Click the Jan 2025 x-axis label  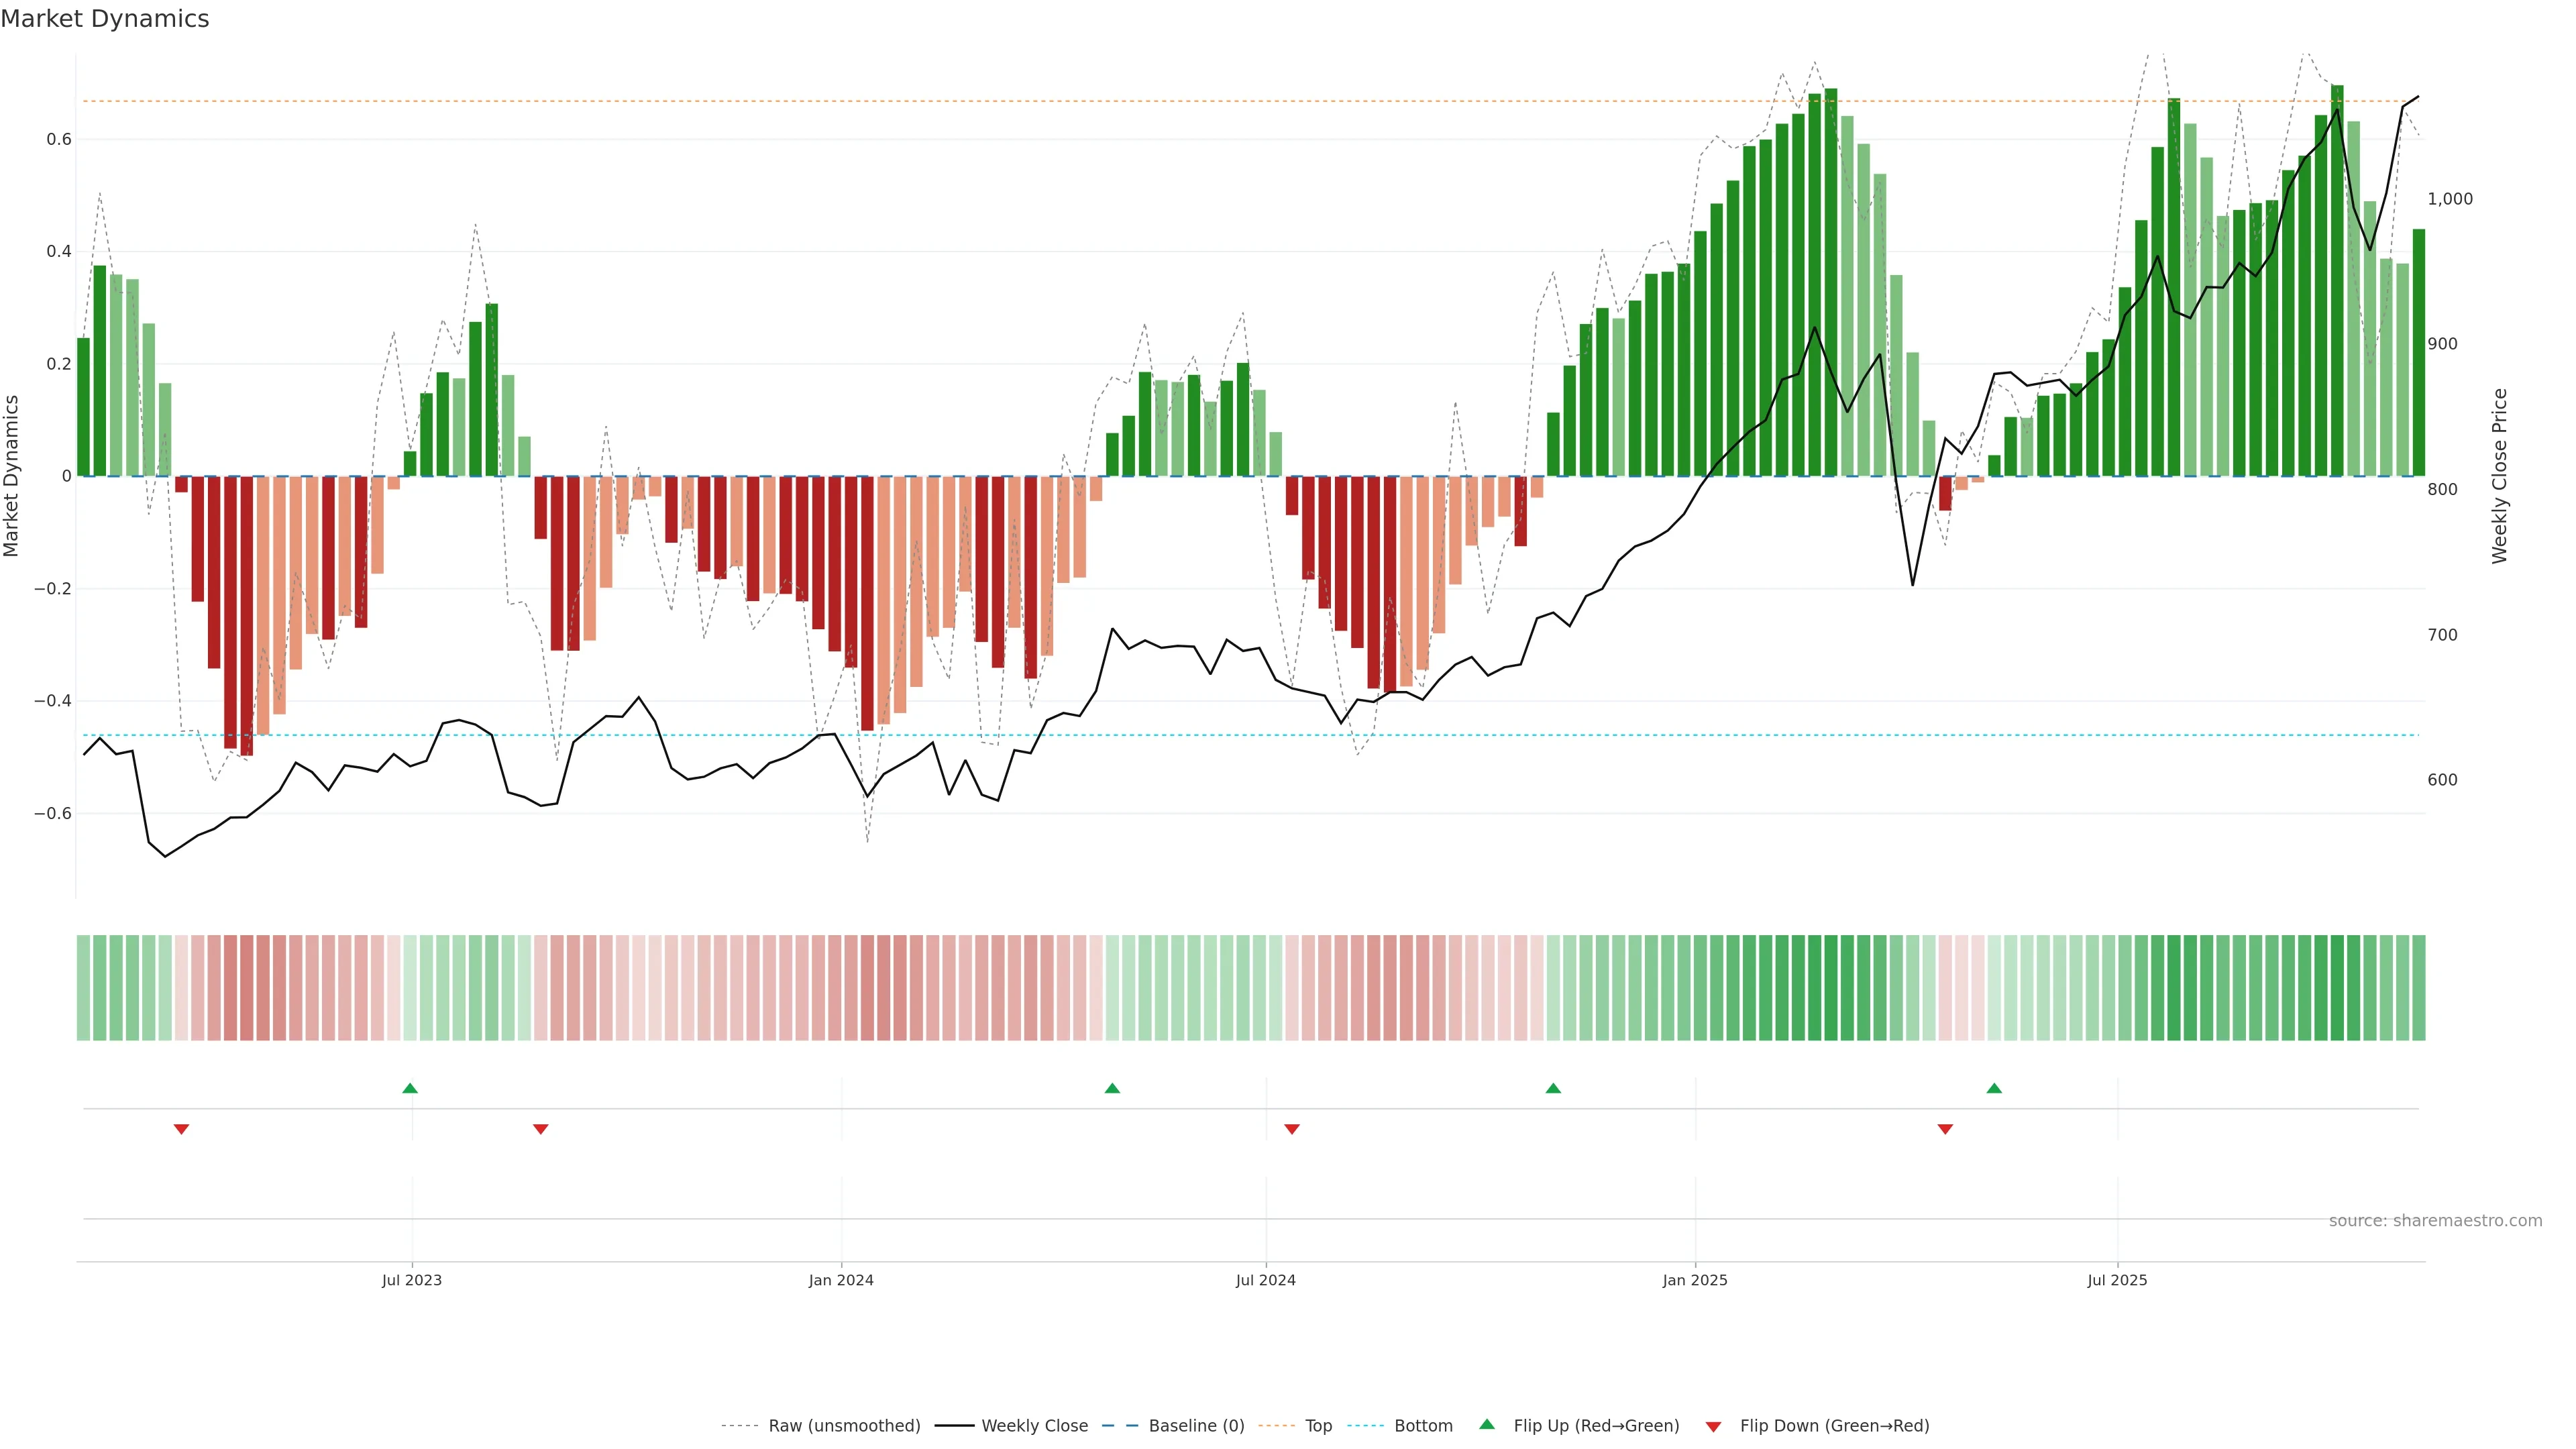1695,1280
